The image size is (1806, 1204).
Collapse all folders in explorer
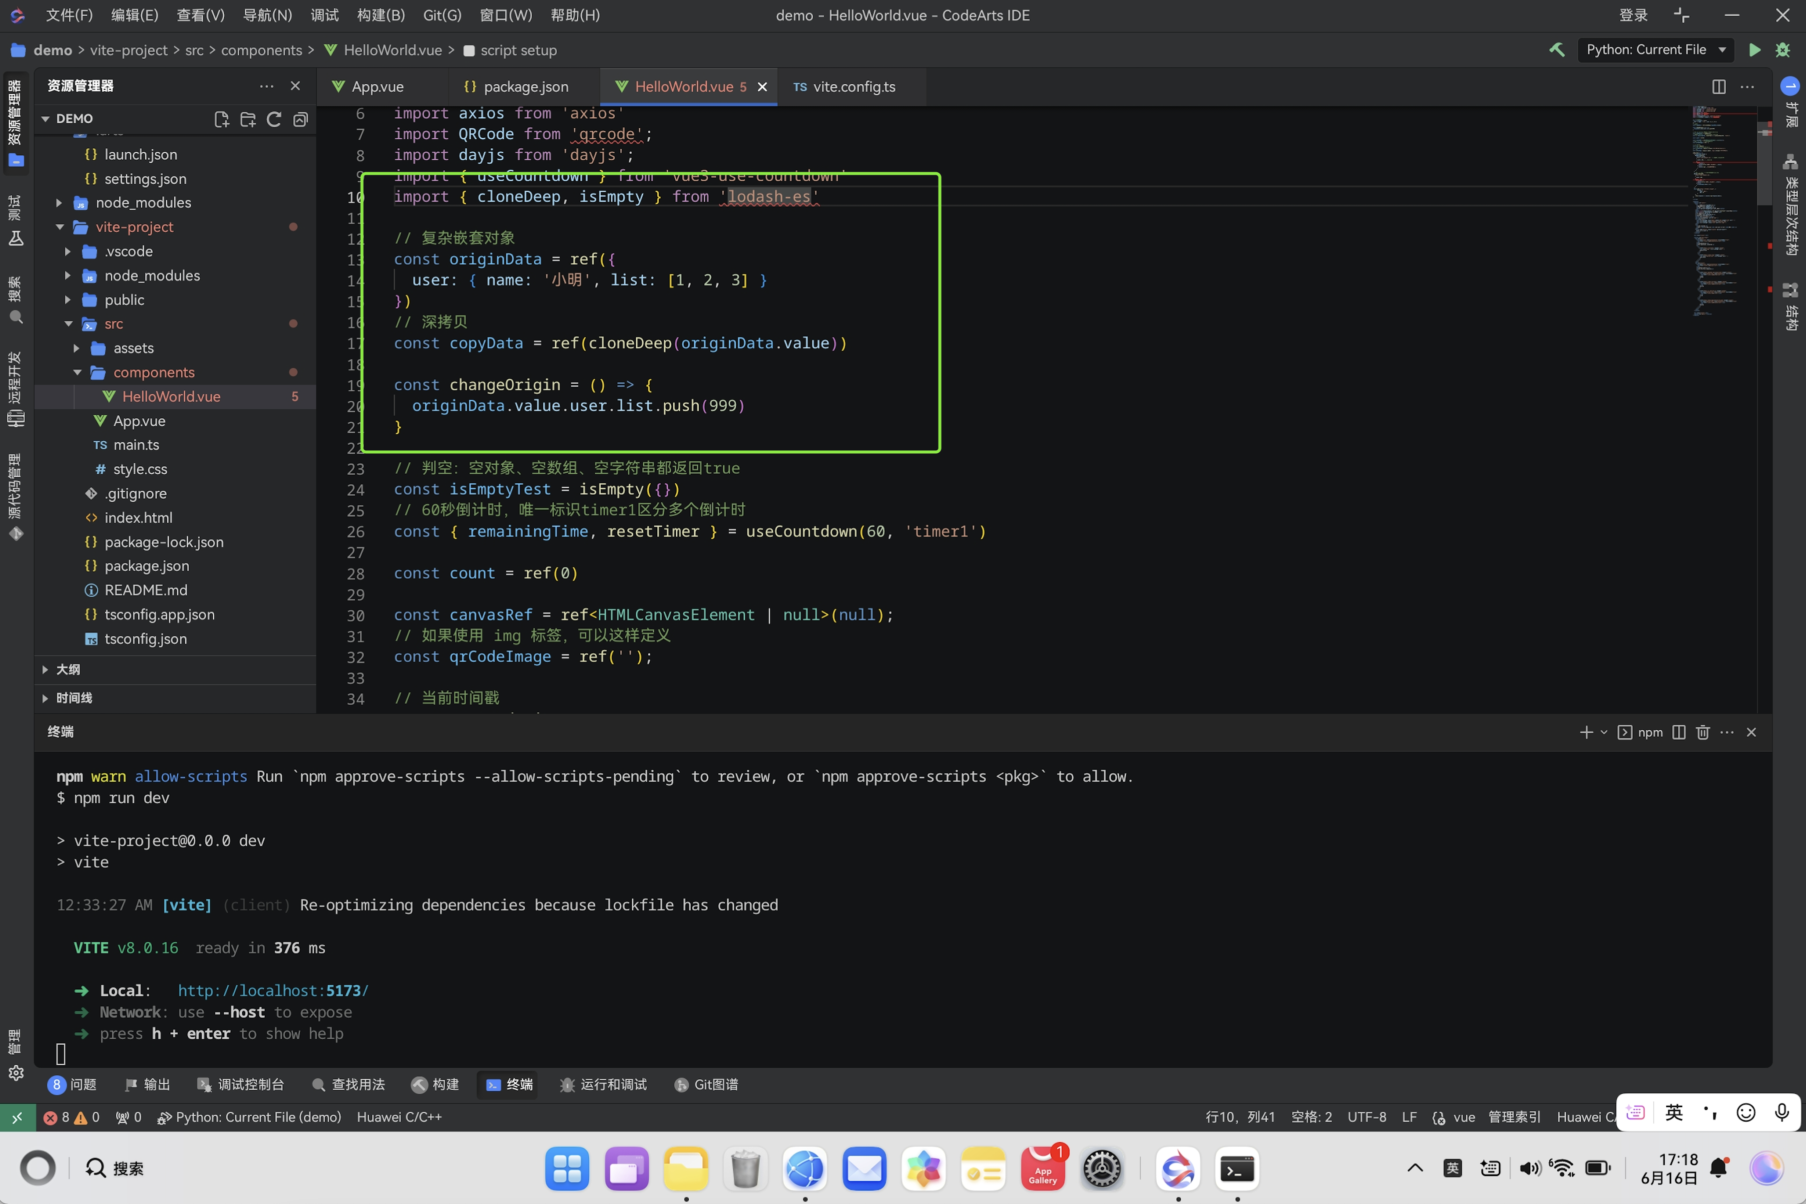point(300,119)
